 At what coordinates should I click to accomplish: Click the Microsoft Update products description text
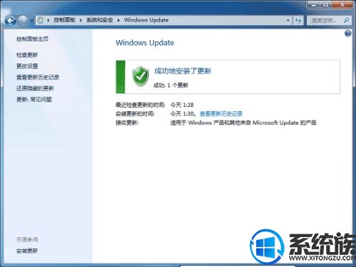[244, 122]
